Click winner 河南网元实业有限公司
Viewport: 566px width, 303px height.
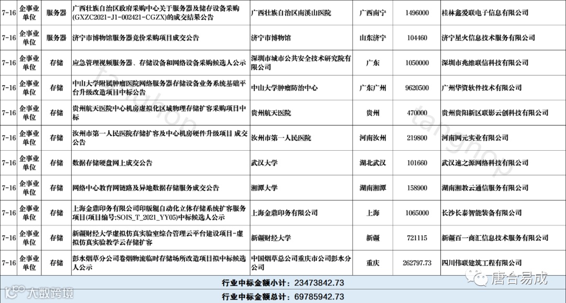[475, 138]
